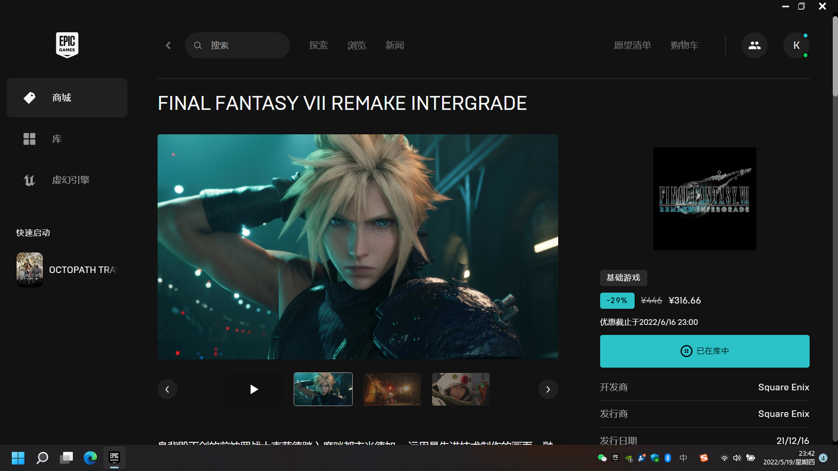Open the Windows Start menu

click(x=18, y=458)
